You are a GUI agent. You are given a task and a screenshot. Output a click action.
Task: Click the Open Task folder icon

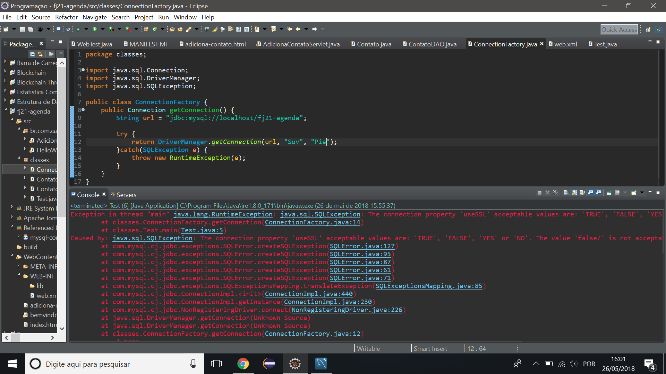click(x=180, y=29)
